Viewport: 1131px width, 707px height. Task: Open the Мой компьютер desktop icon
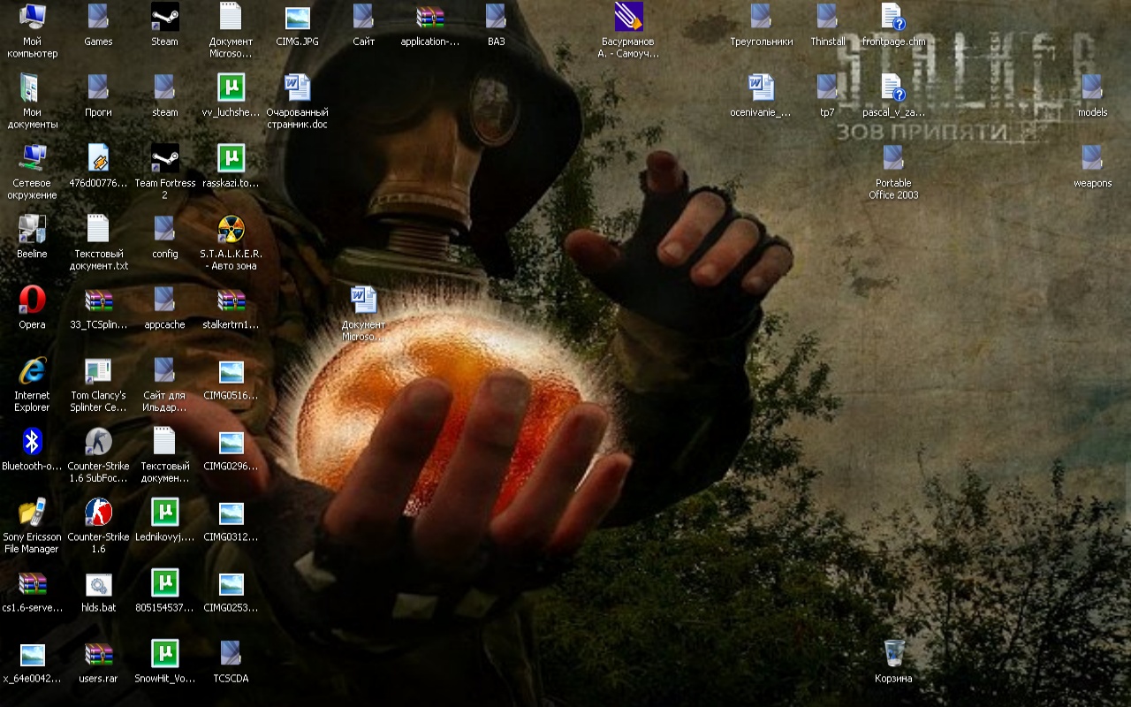[33, 16]
